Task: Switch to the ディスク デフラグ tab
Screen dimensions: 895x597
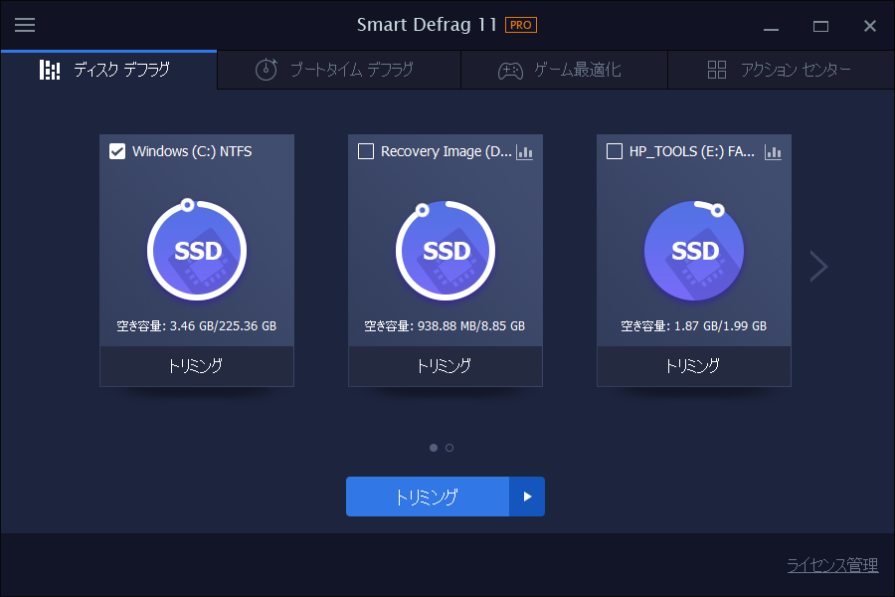Action: click(109, 70)
